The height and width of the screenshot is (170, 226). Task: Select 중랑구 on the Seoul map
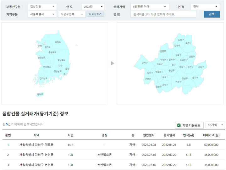coord(192,57)
